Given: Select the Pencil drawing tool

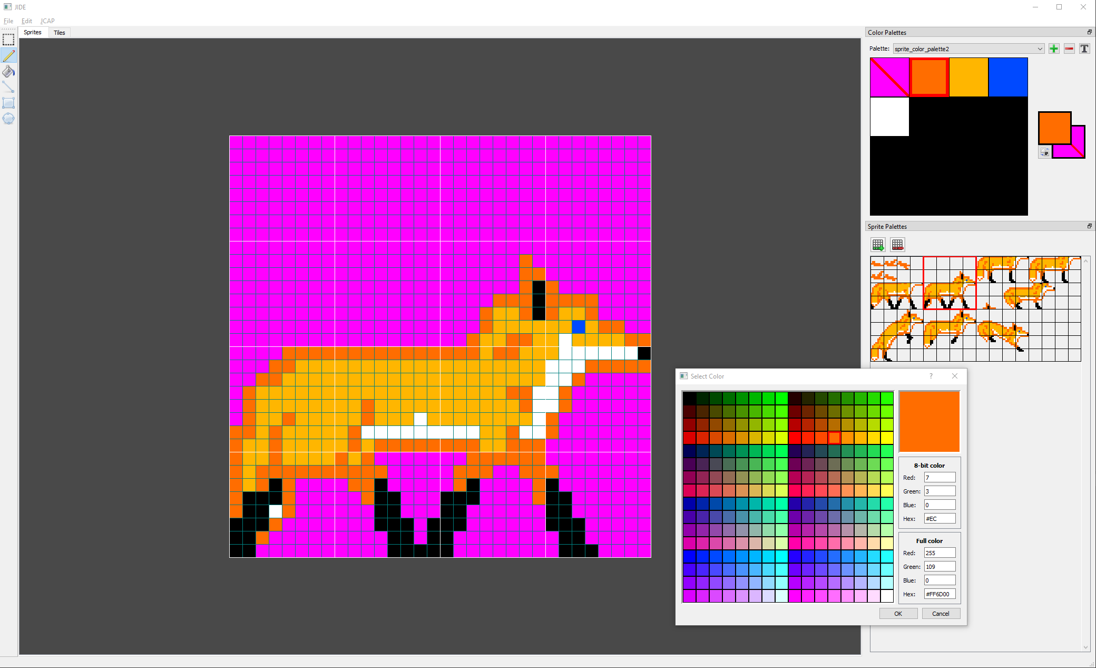Looking at the screenshot, I should pyautogui.click(x=8, y=55).
